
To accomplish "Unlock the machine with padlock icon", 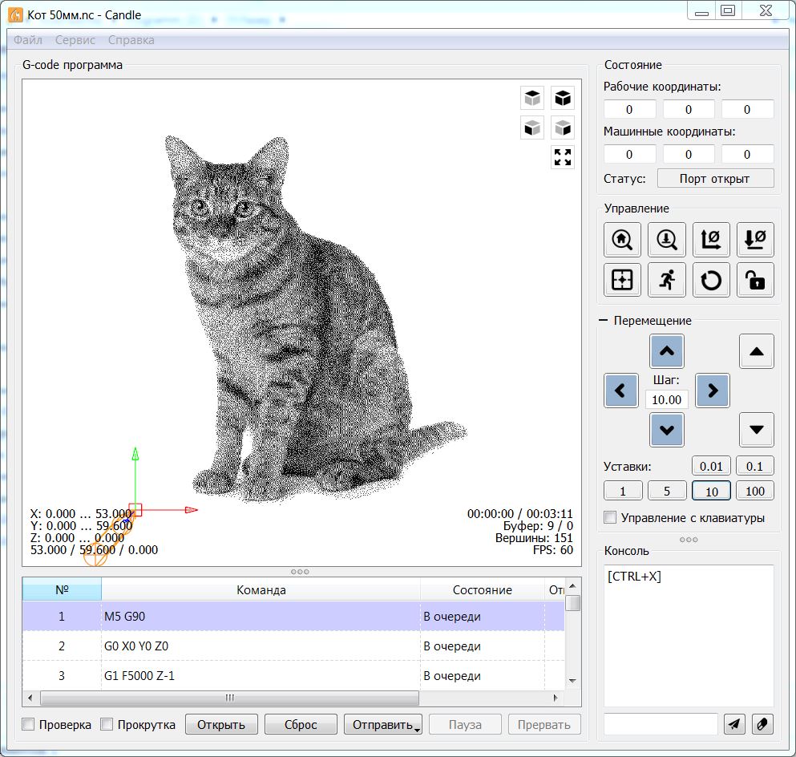I will click(755, 280).
